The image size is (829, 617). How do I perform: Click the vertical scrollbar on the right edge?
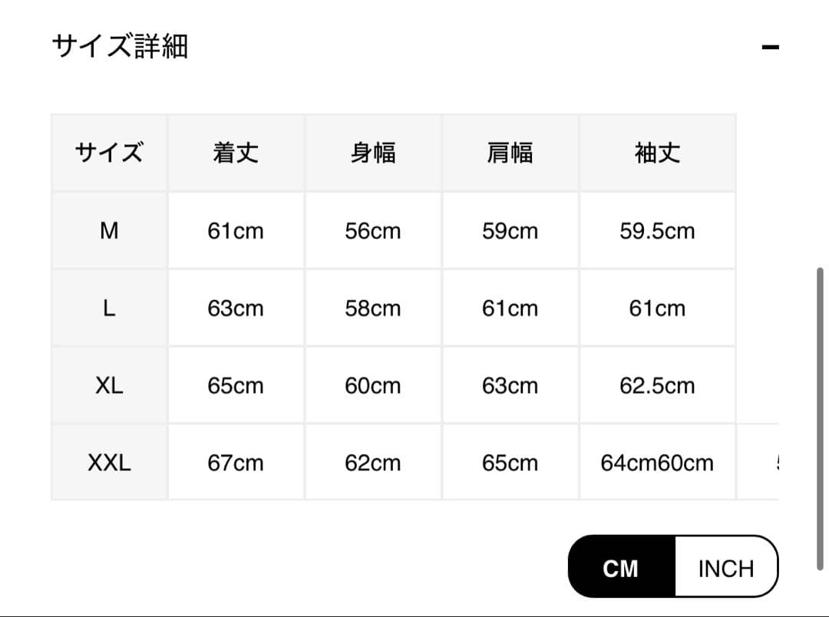coord(820,418)
